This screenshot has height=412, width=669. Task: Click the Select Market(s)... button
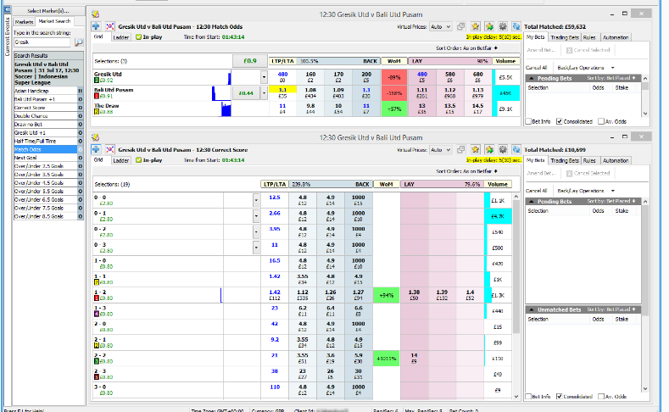[x=47, y=11]
